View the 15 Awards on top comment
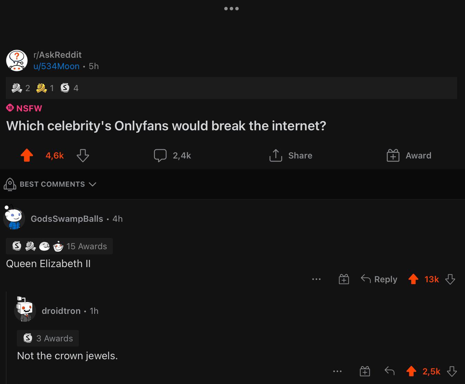 pyautogui.click(x=59, y=246)
